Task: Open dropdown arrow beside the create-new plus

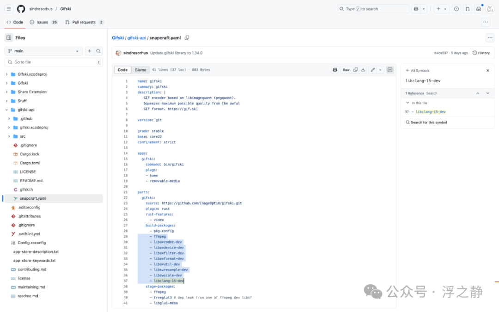Action: pyautogui.click(x=445, y=9)
